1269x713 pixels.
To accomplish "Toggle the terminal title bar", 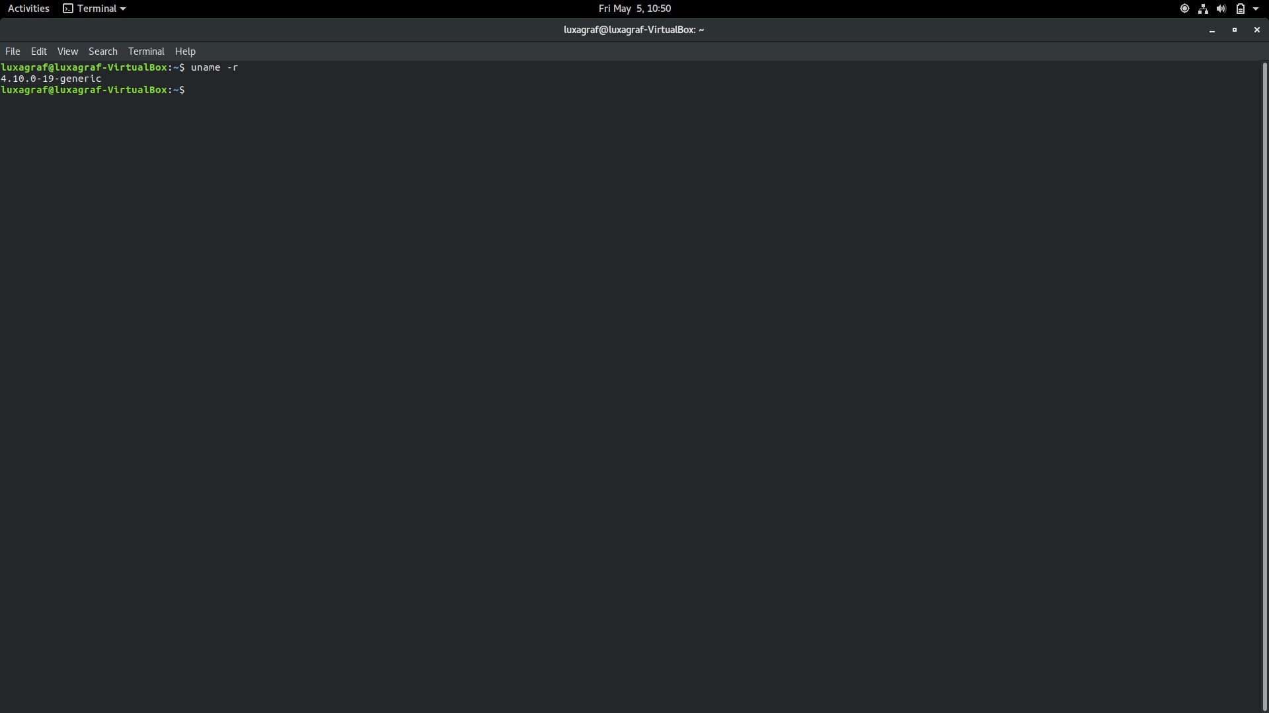I will (634, 30).
